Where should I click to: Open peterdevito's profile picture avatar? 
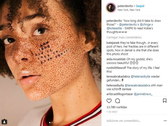coord(110,8)
